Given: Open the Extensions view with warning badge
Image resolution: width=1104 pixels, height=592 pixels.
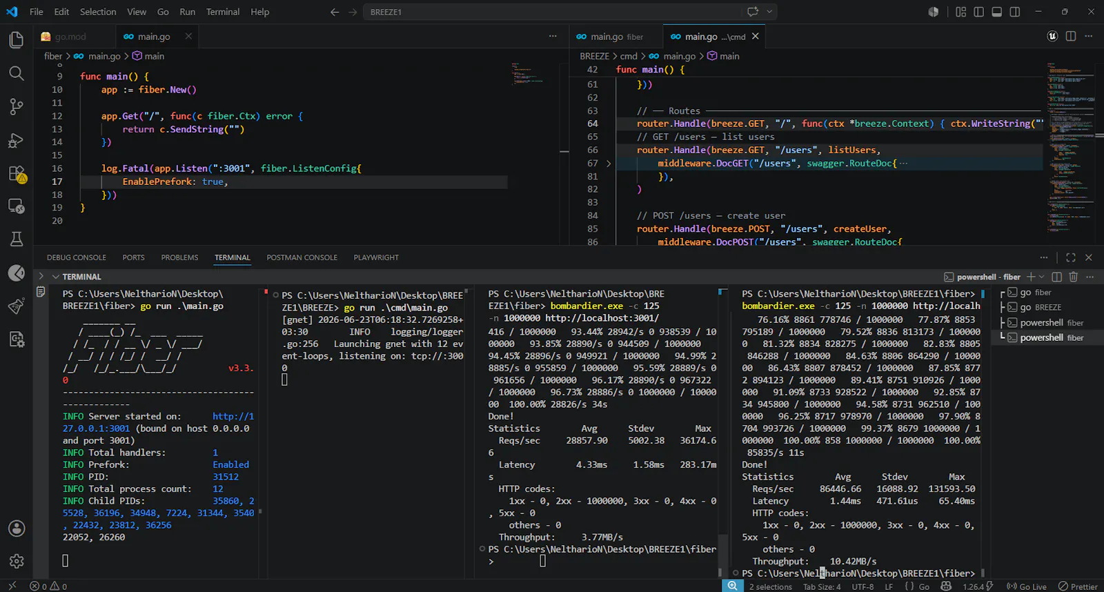Looking at the screenshot, I should pos(17,174).
